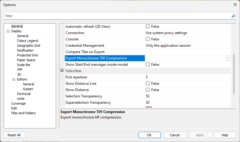Click the filter search magnifier icon
Viewport: 240px width, 142px height.
click(233, 16)
